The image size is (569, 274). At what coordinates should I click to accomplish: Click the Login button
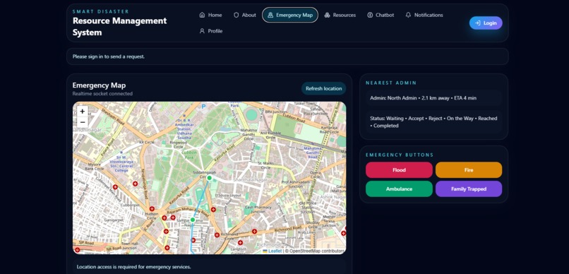[486, 23]
